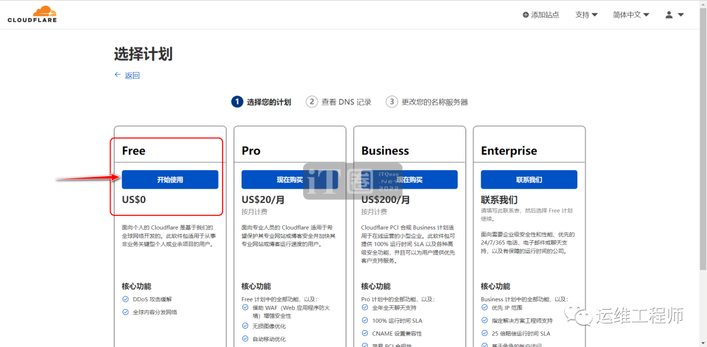
Task: Click 核心功能 heading in Enterprise plan
Action: click(496, 286)
